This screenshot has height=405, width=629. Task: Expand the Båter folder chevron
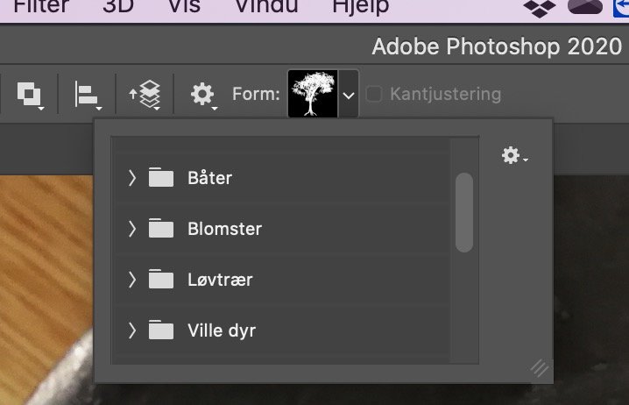132,178
